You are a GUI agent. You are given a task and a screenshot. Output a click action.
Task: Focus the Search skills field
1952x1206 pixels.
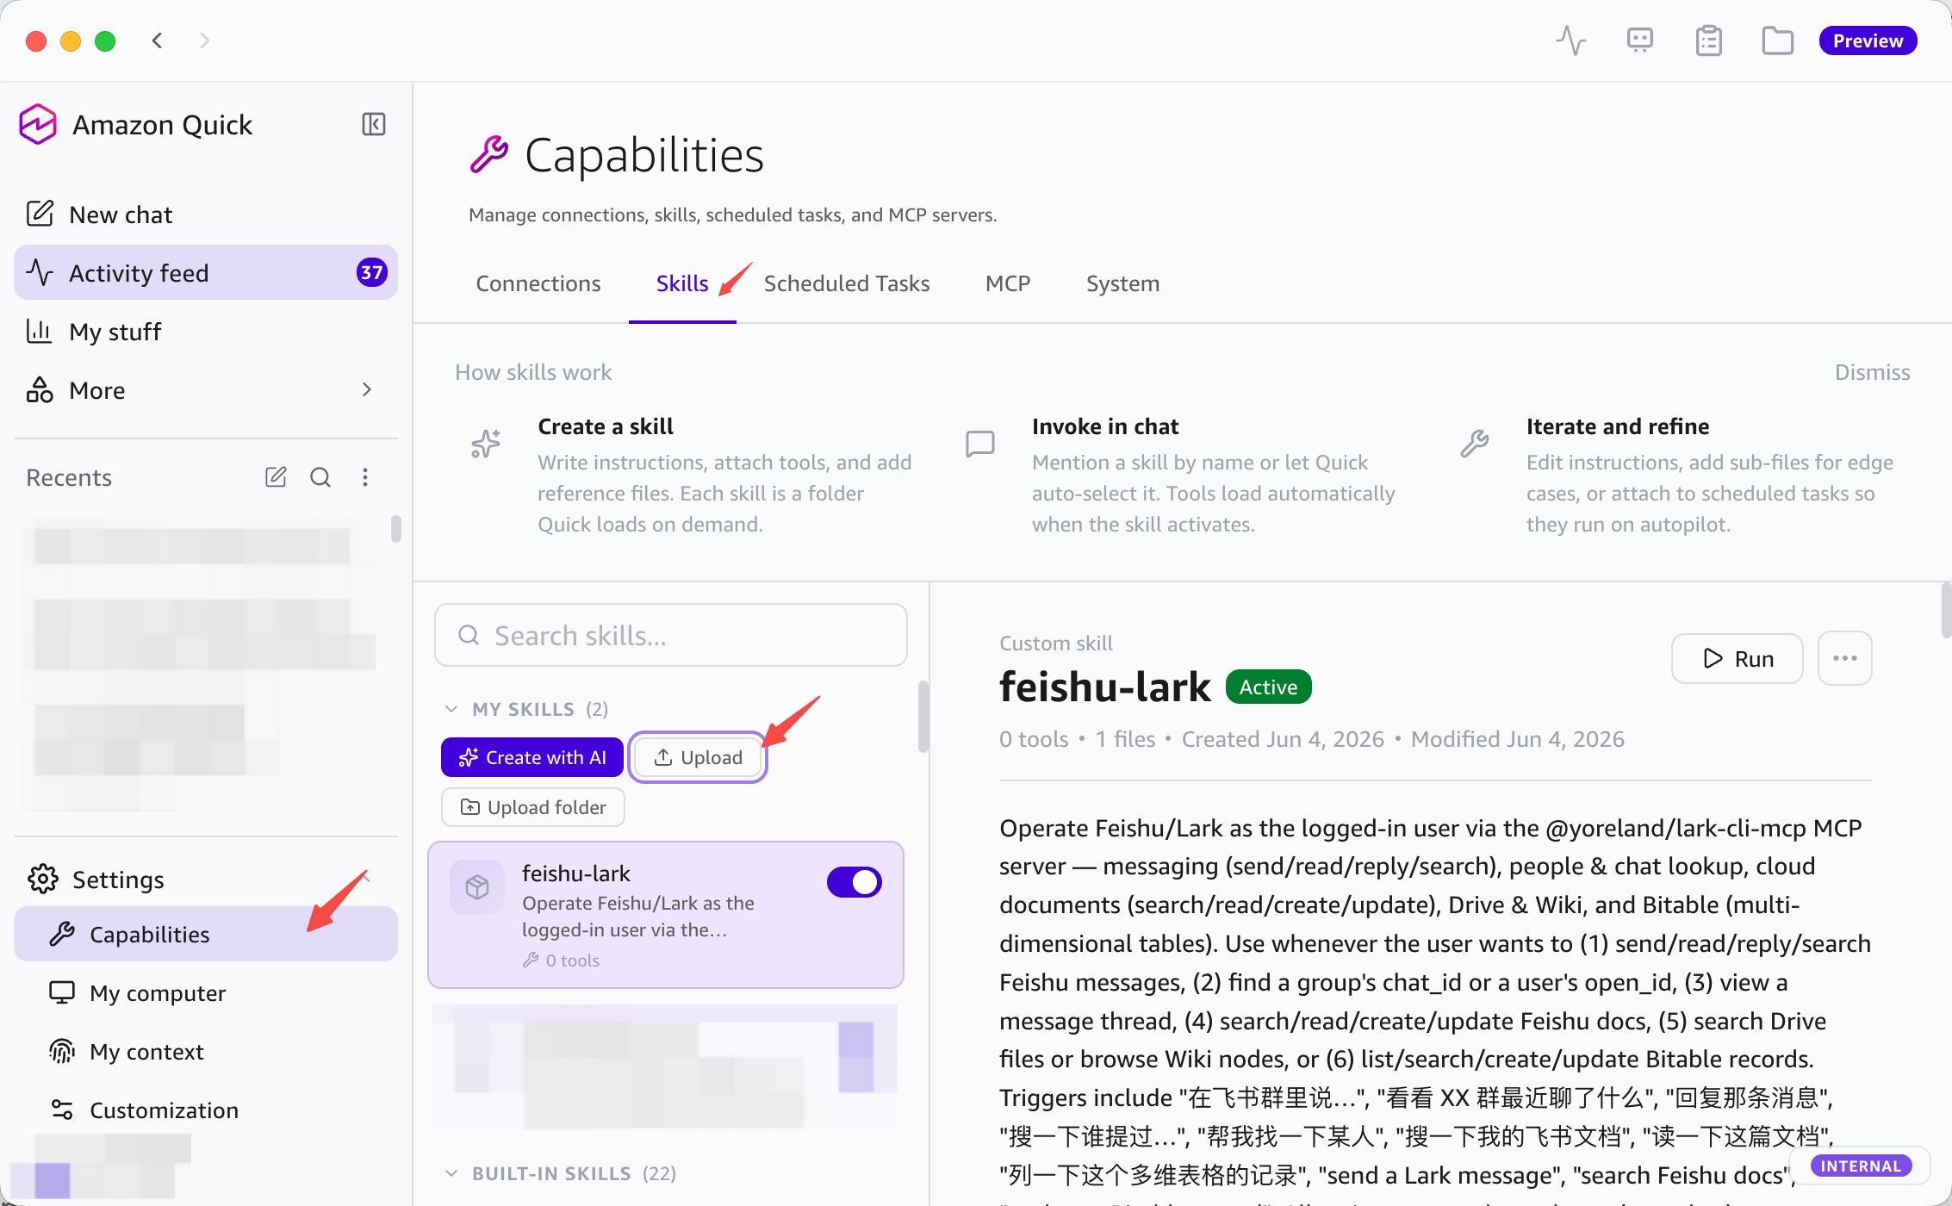tap(671, 635)
